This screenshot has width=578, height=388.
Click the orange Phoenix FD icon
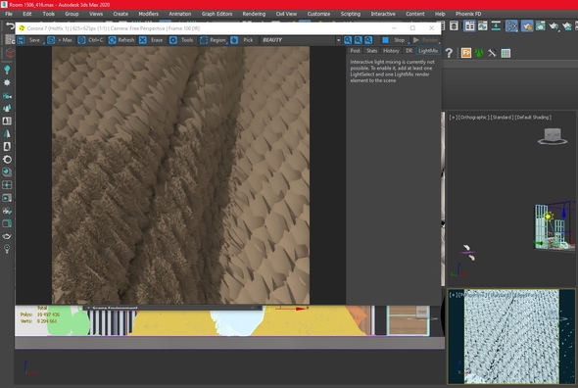(x=466, y=53)
